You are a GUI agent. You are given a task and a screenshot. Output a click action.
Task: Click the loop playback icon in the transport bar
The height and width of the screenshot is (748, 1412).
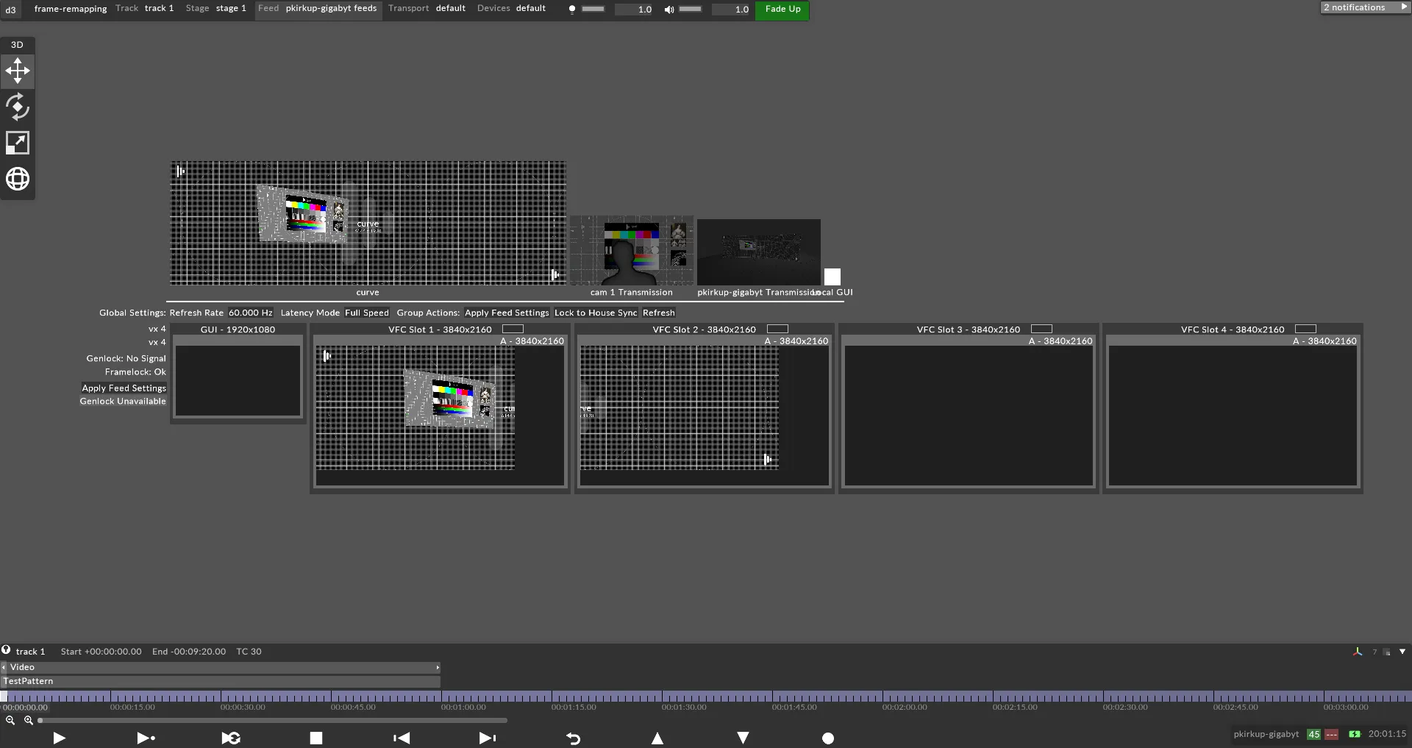[231, 738]
